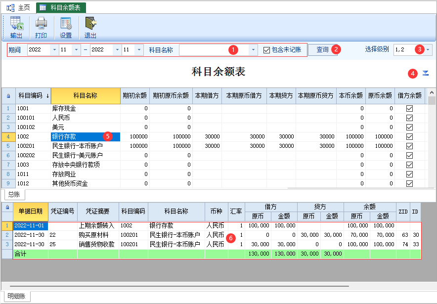Open the 选择级别 dropdown
437x304 pixels.
tap(428, 49)
